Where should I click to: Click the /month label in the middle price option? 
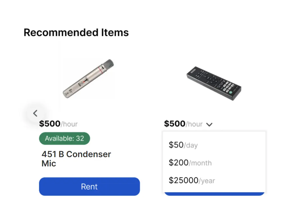click(200, 163)
